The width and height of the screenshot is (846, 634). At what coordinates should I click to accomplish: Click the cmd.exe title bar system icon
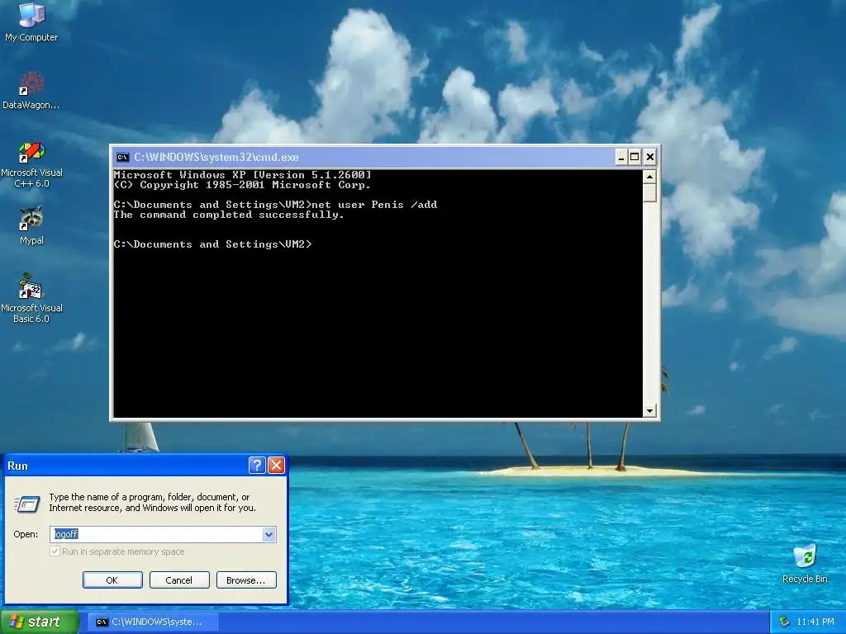click(122, 158)
